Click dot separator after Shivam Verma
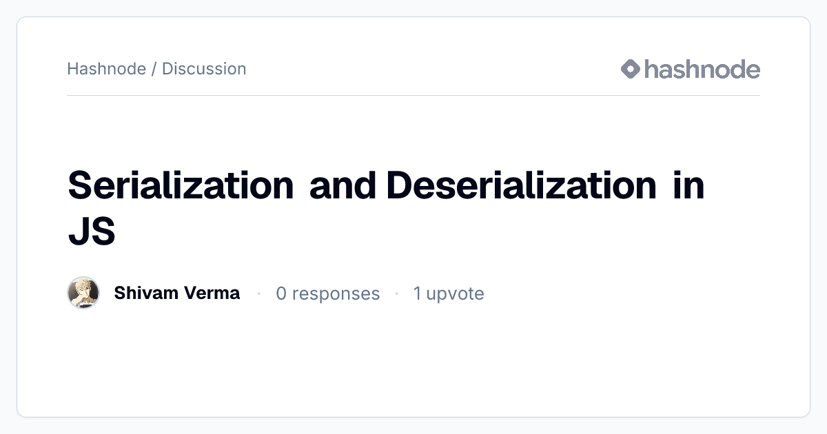Screen dimensions: 827x434 click(x=258, y=293)
